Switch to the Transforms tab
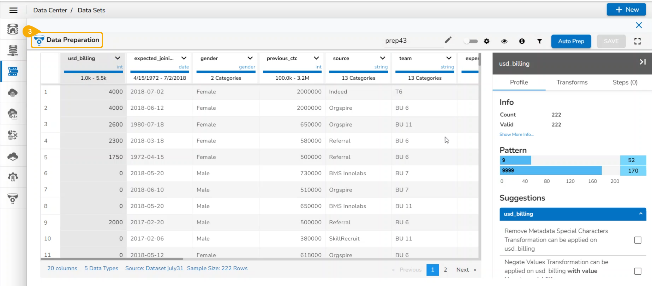This screenshot has height=286, width=652. tap(572, 82)
